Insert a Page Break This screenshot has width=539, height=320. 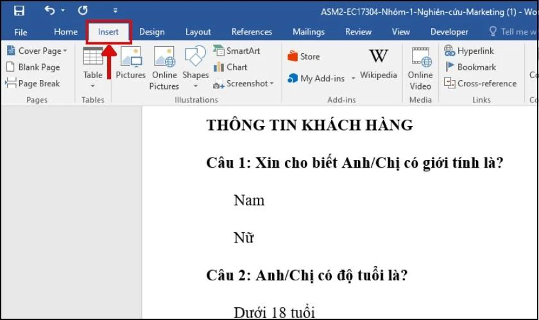point(33,83)
